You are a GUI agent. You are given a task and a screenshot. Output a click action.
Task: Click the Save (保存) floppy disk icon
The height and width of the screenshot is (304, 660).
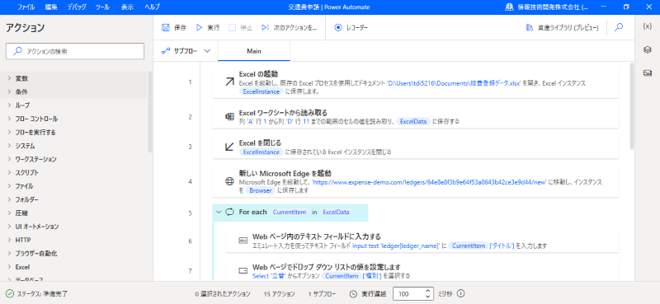click(166, 28)
